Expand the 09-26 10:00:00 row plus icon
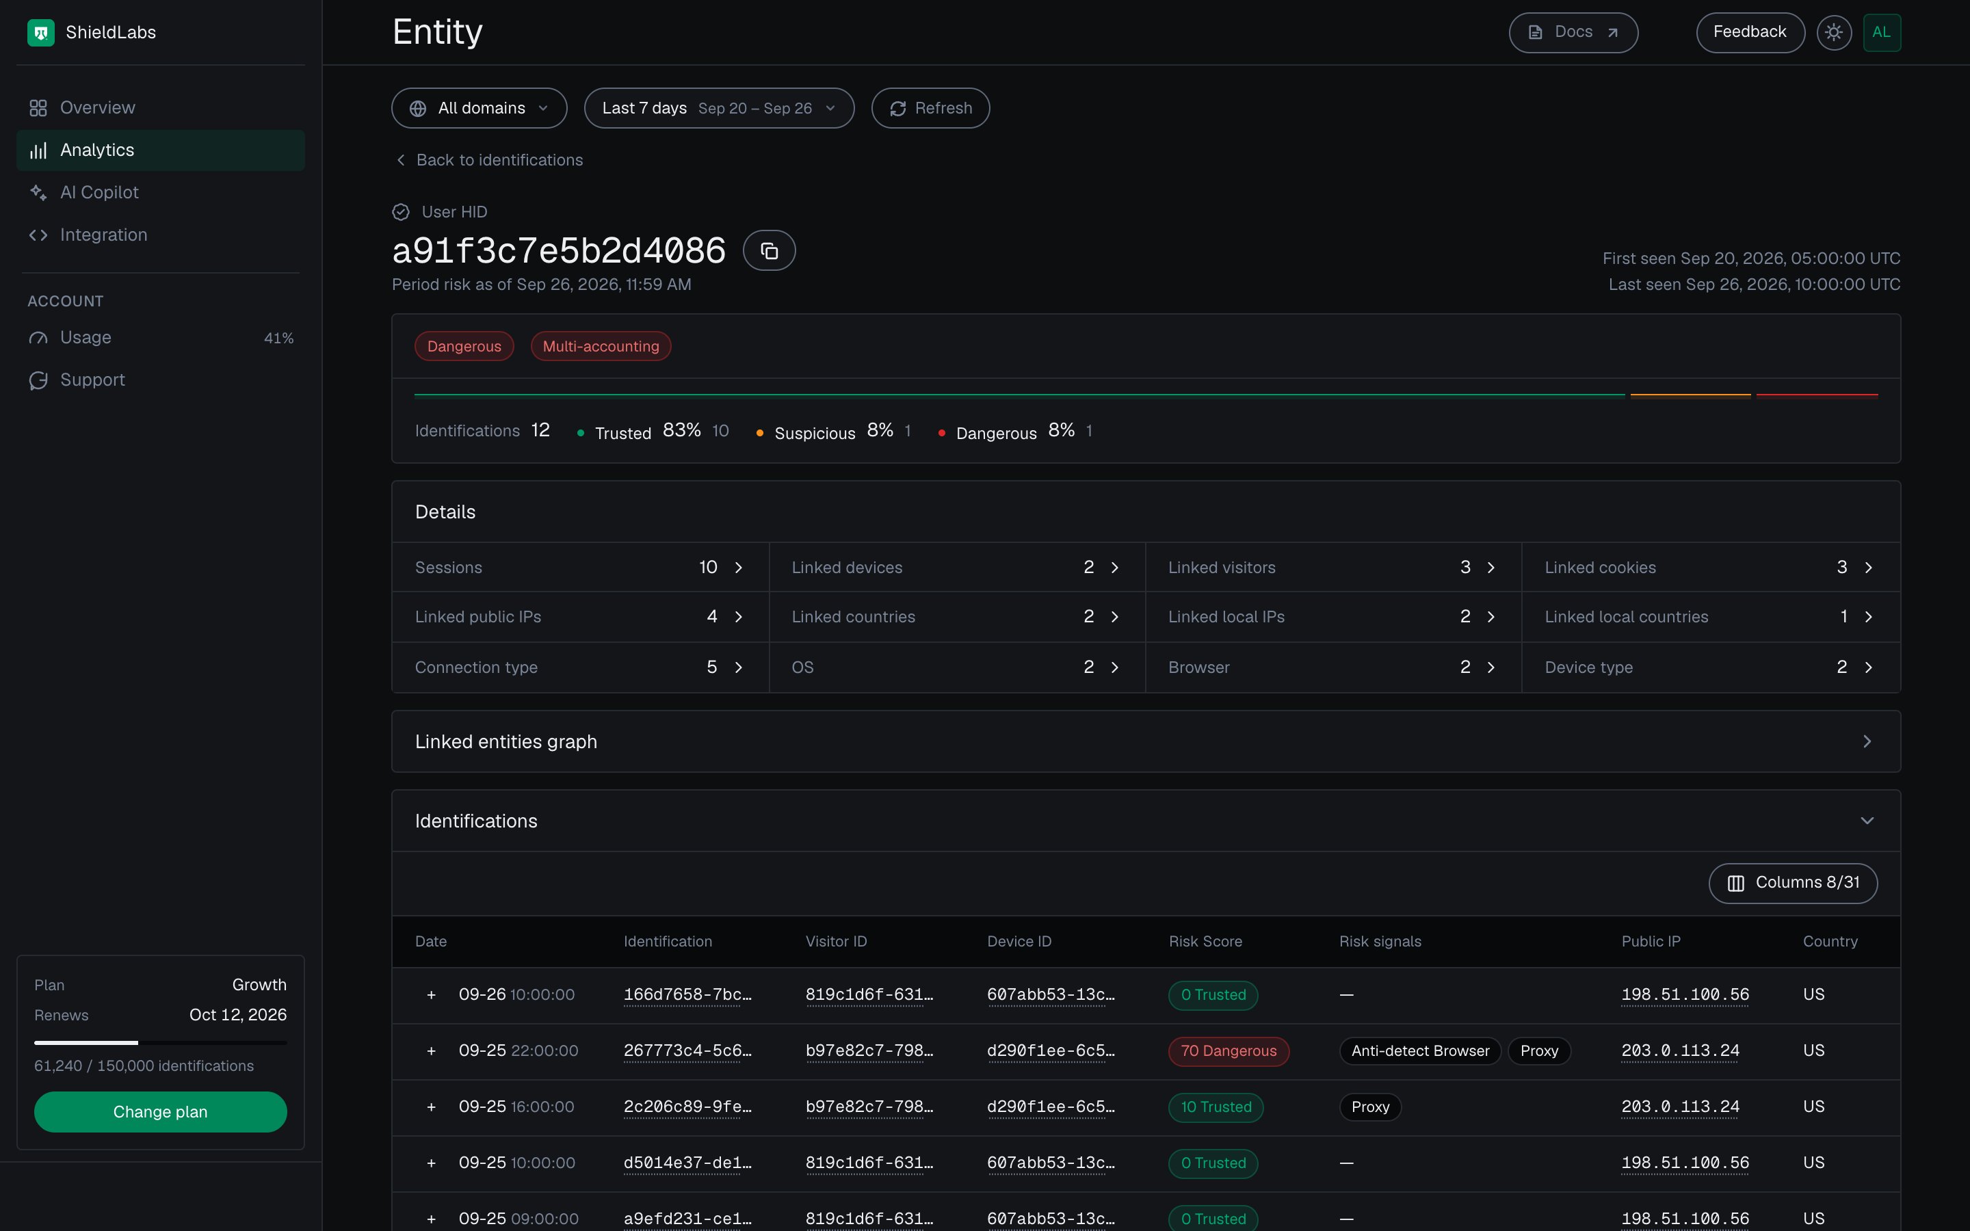The width and height of the screenshot is (1970, 1231). (x=432, y=995)
